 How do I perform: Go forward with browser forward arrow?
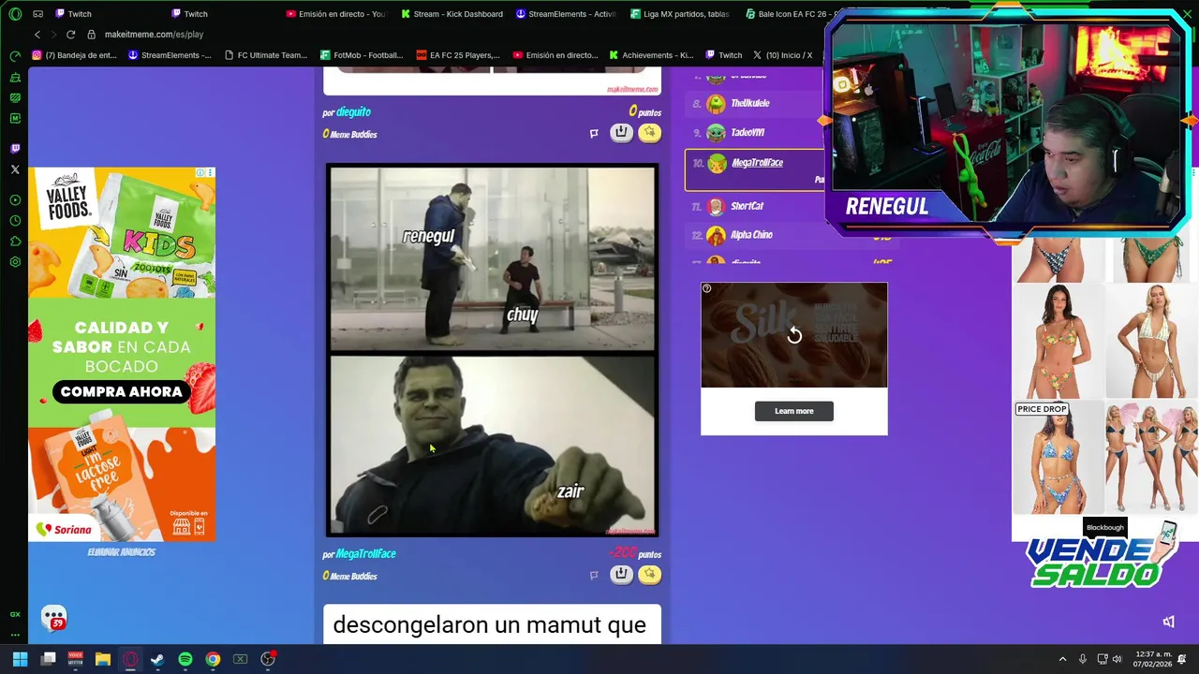[x=53, y=35]
